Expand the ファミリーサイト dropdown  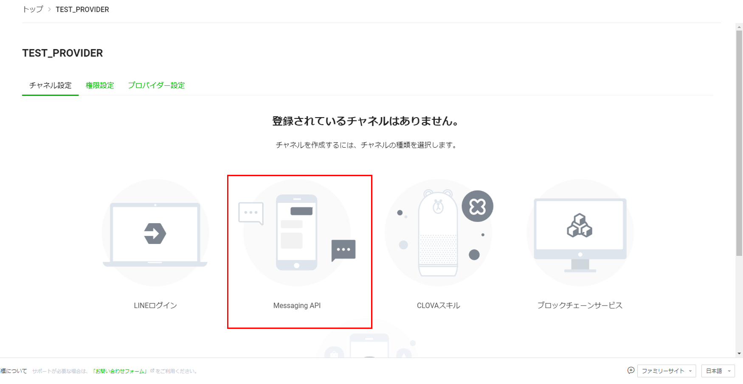pyautogui.click(x=667, y=371)
